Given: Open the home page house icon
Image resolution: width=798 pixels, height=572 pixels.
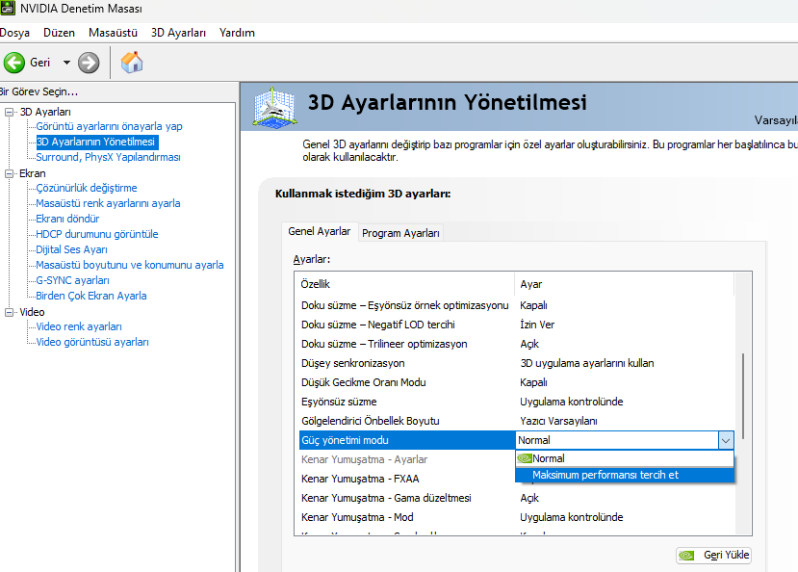Looking at the screenshot, I should pos(132,62).
